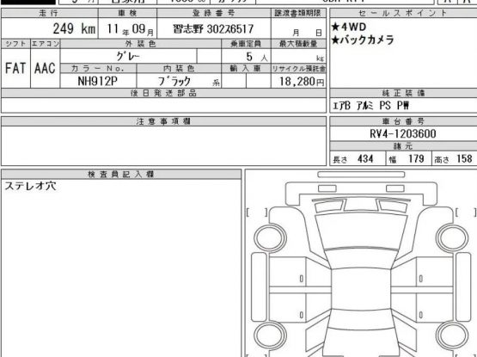
Task: Click the upper-left wheel in car diagram
Action: point(270,238)
